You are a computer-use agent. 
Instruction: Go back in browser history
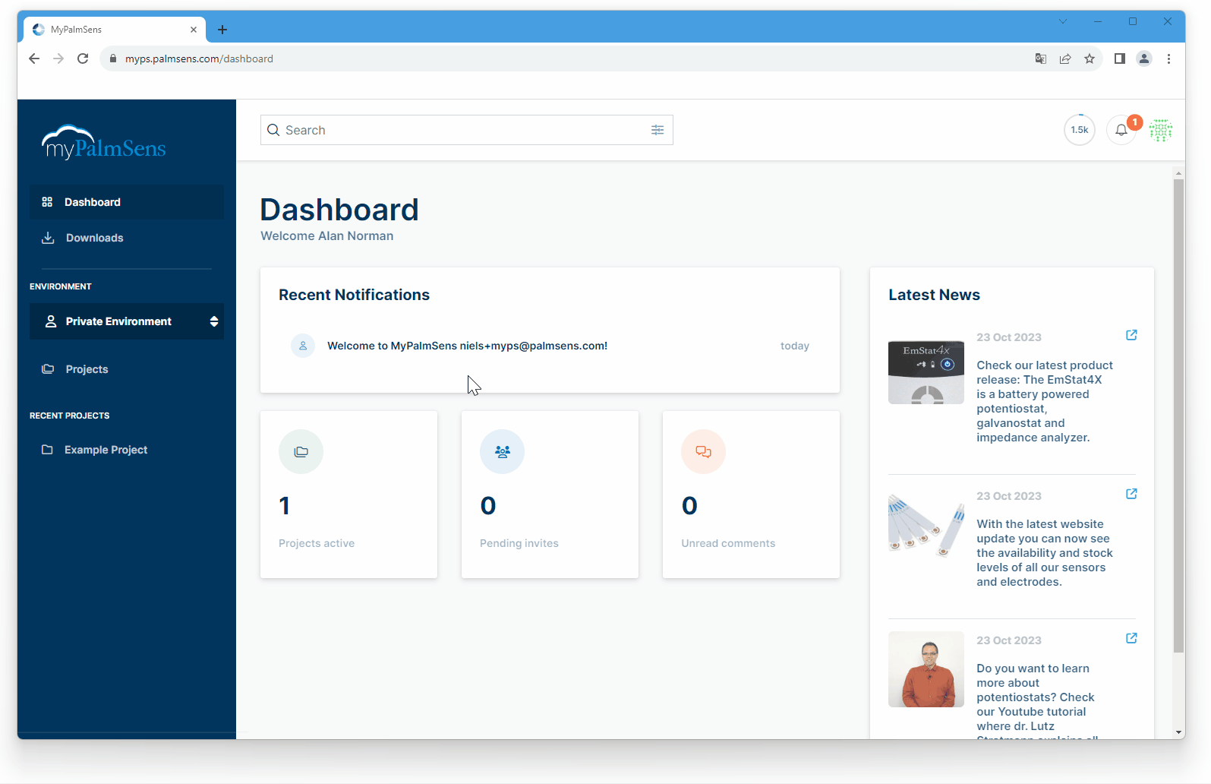(34, 58)
